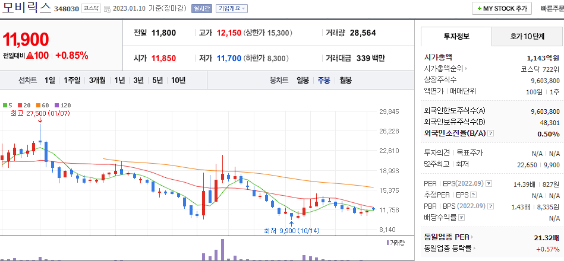Click the red 20-day moving average swatch
Viewport: 564px width, 261px height.
20,106
